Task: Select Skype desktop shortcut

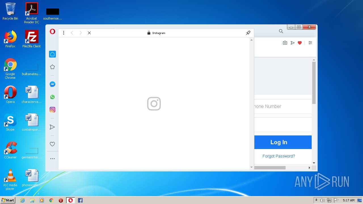Action: click(10, 122)
